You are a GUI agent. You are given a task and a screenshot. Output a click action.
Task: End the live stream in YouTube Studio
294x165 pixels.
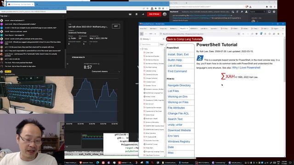pyautogui.click(x=154, y=14)
